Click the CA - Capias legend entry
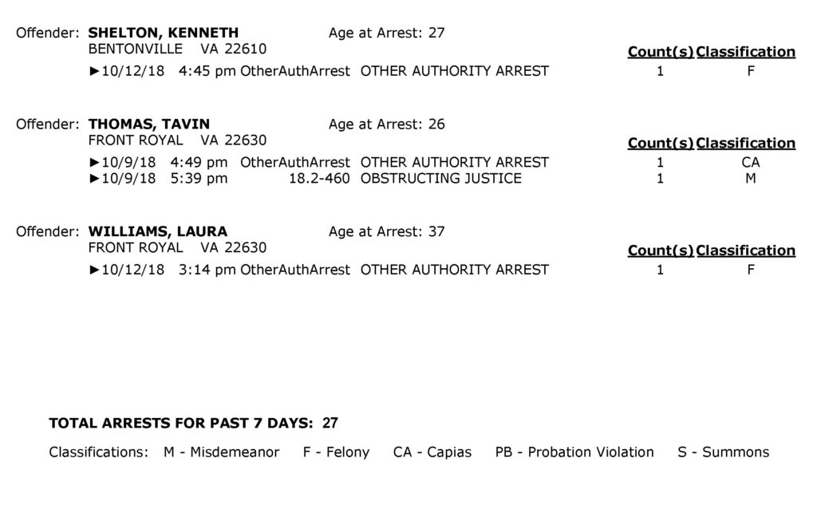The height and width of the screenshot is (509, 817). (x=432, y=452)
